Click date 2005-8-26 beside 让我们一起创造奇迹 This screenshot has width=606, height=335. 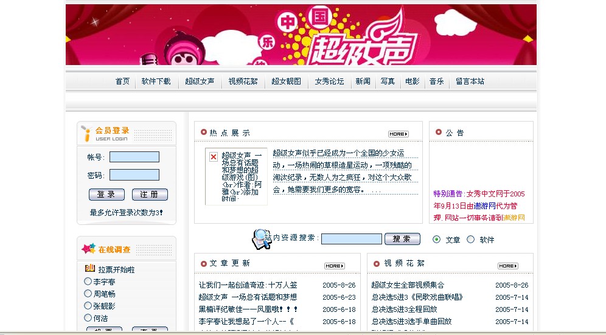339,285
